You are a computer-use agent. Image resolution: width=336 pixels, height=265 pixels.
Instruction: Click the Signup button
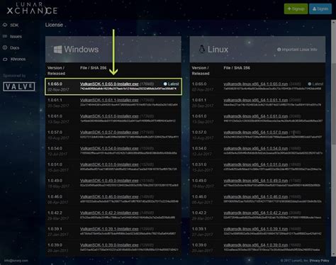(x=296, y=9)
